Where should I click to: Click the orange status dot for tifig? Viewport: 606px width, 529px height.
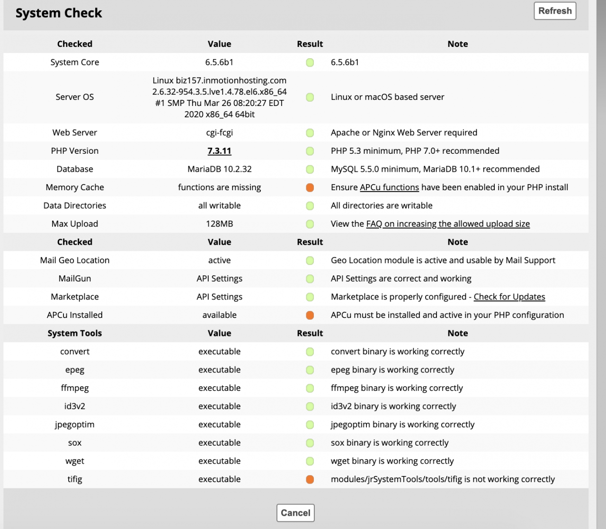pyautogui.click(x=310, y=479)
